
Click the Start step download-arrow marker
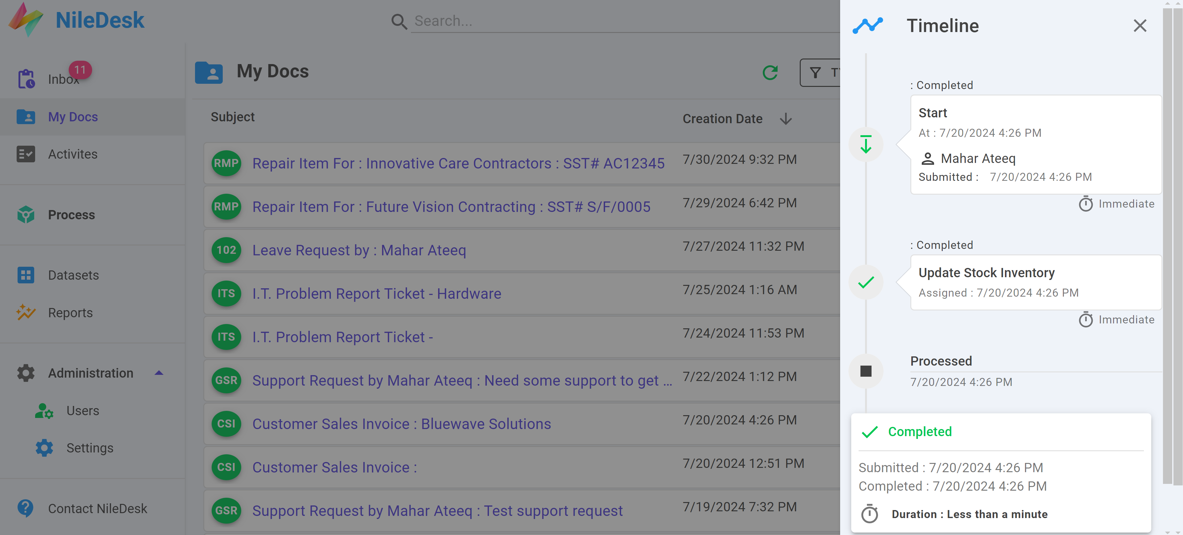point(866,145)
